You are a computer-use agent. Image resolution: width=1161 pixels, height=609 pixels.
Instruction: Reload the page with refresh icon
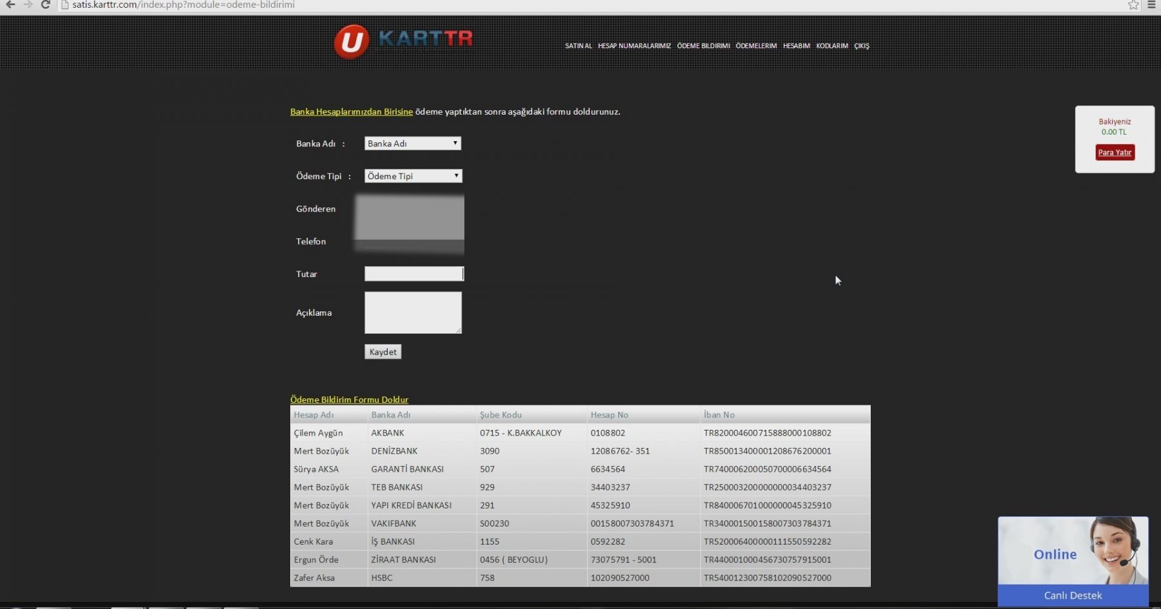(45, 5)
